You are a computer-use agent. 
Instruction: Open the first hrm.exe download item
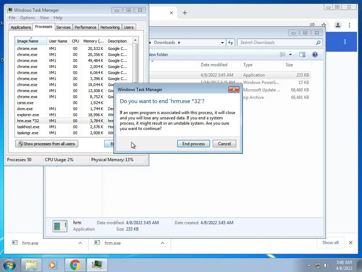[30, 243]
